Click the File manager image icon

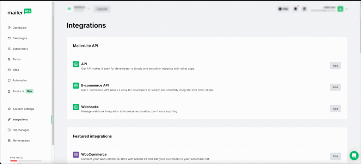tap(9, 130)
